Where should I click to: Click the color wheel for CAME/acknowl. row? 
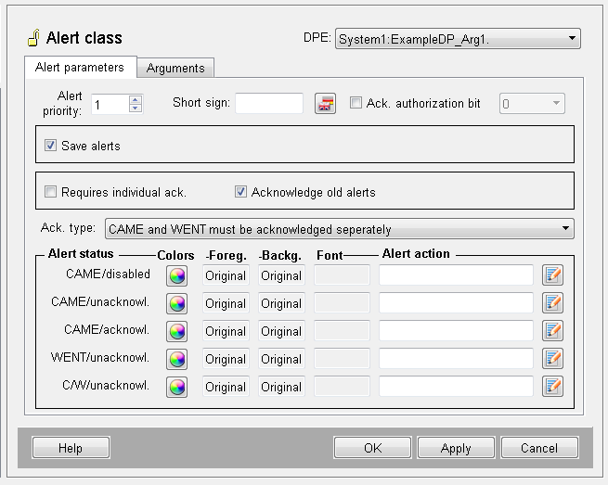pyautogui.click(x=176, y=331)
